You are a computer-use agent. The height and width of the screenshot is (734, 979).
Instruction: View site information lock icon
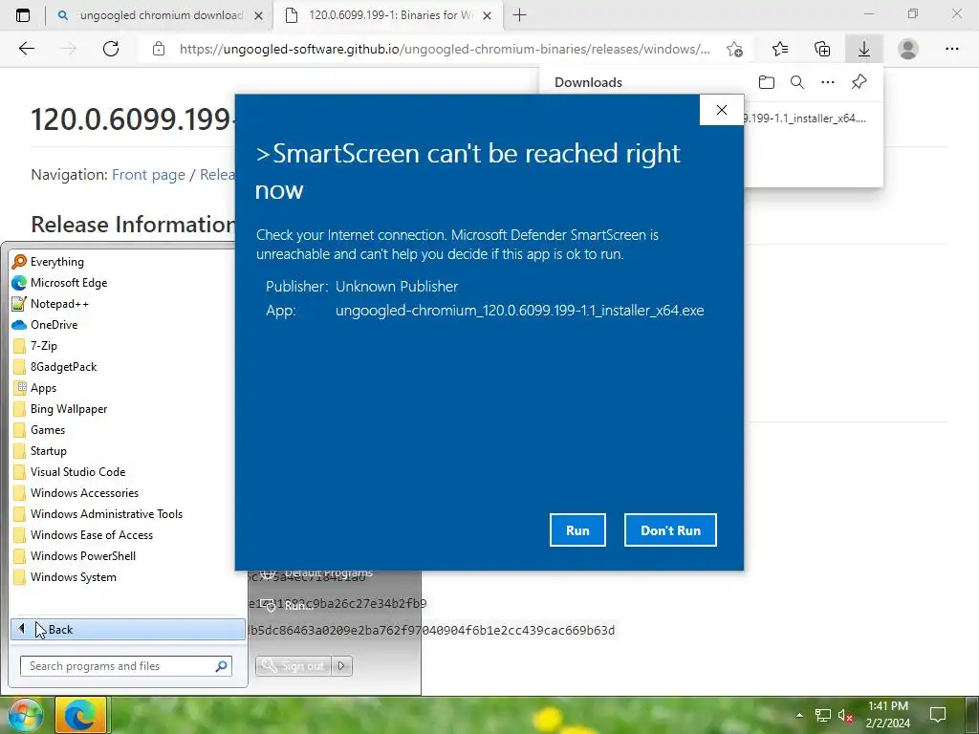point(159,49)
